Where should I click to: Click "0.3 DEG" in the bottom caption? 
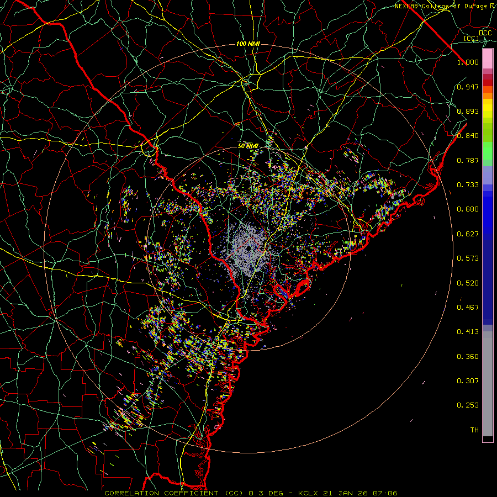click(266, 493)
